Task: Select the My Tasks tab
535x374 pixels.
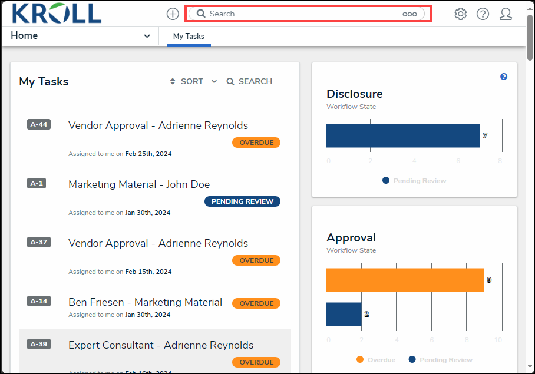Action: pyautogui.click(x=189, y=37)
